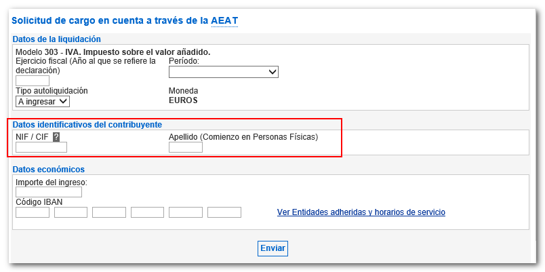
Task: Click the NIF / CIF help question-mark icon
Action: [56, 137]
